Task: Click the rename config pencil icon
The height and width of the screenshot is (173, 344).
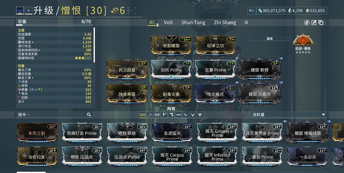Action: [314, 22]
